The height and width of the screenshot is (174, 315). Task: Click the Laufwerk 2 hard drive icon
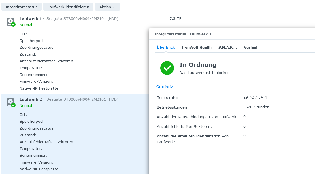pos(11,103)
